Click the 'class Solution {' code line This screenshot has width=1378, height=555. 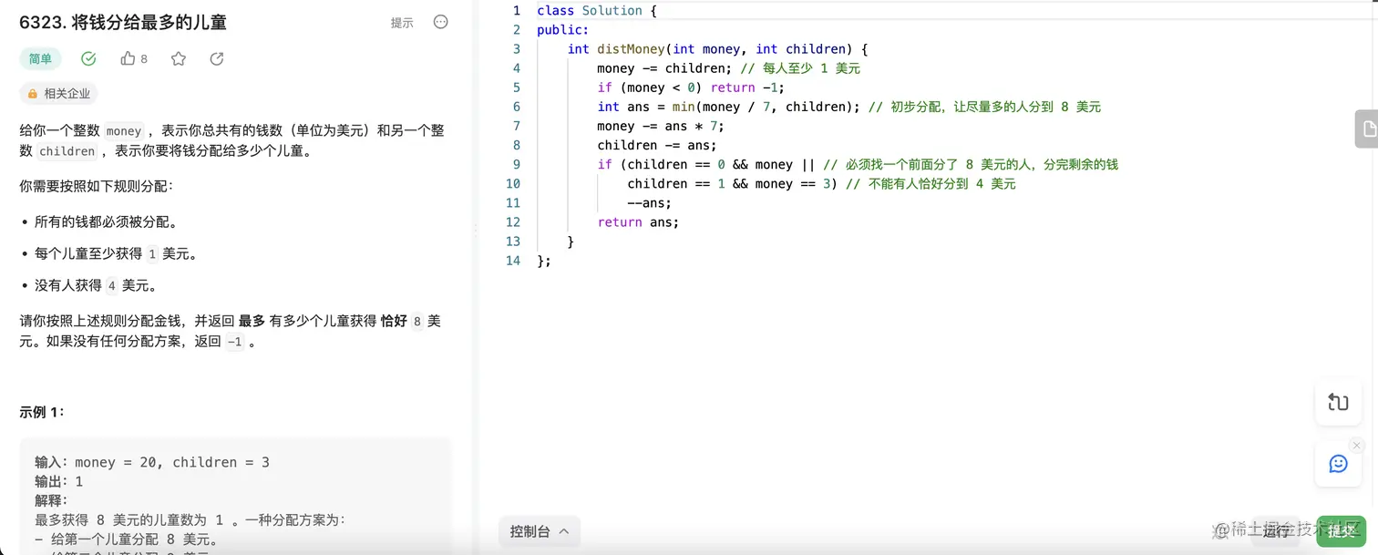pyautogui.click(x=597, y=11)
